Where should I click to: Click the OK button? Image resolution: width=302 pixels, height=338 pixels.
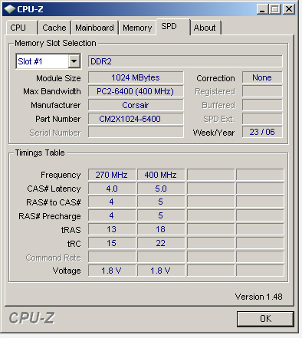(x=265, y=319)
